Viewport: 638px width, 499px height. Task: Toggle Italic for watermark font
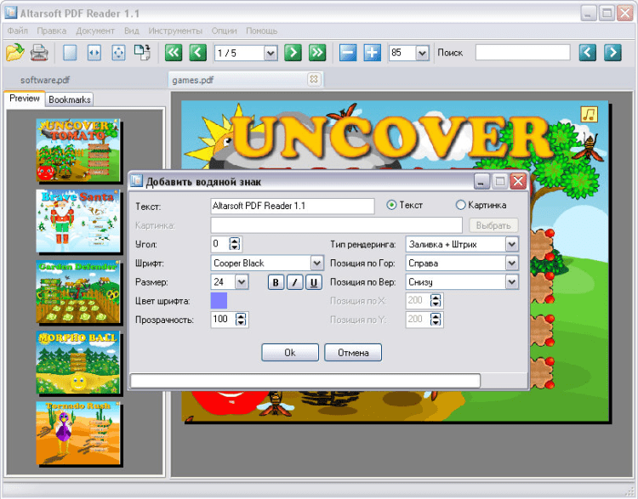click(x=295, y=282)
